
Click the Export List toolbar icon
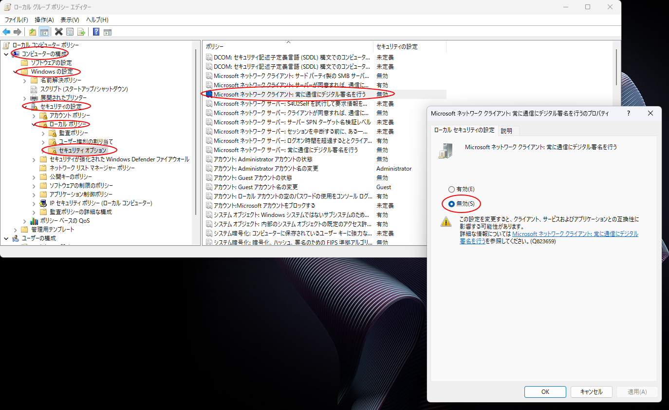point(81,32)
